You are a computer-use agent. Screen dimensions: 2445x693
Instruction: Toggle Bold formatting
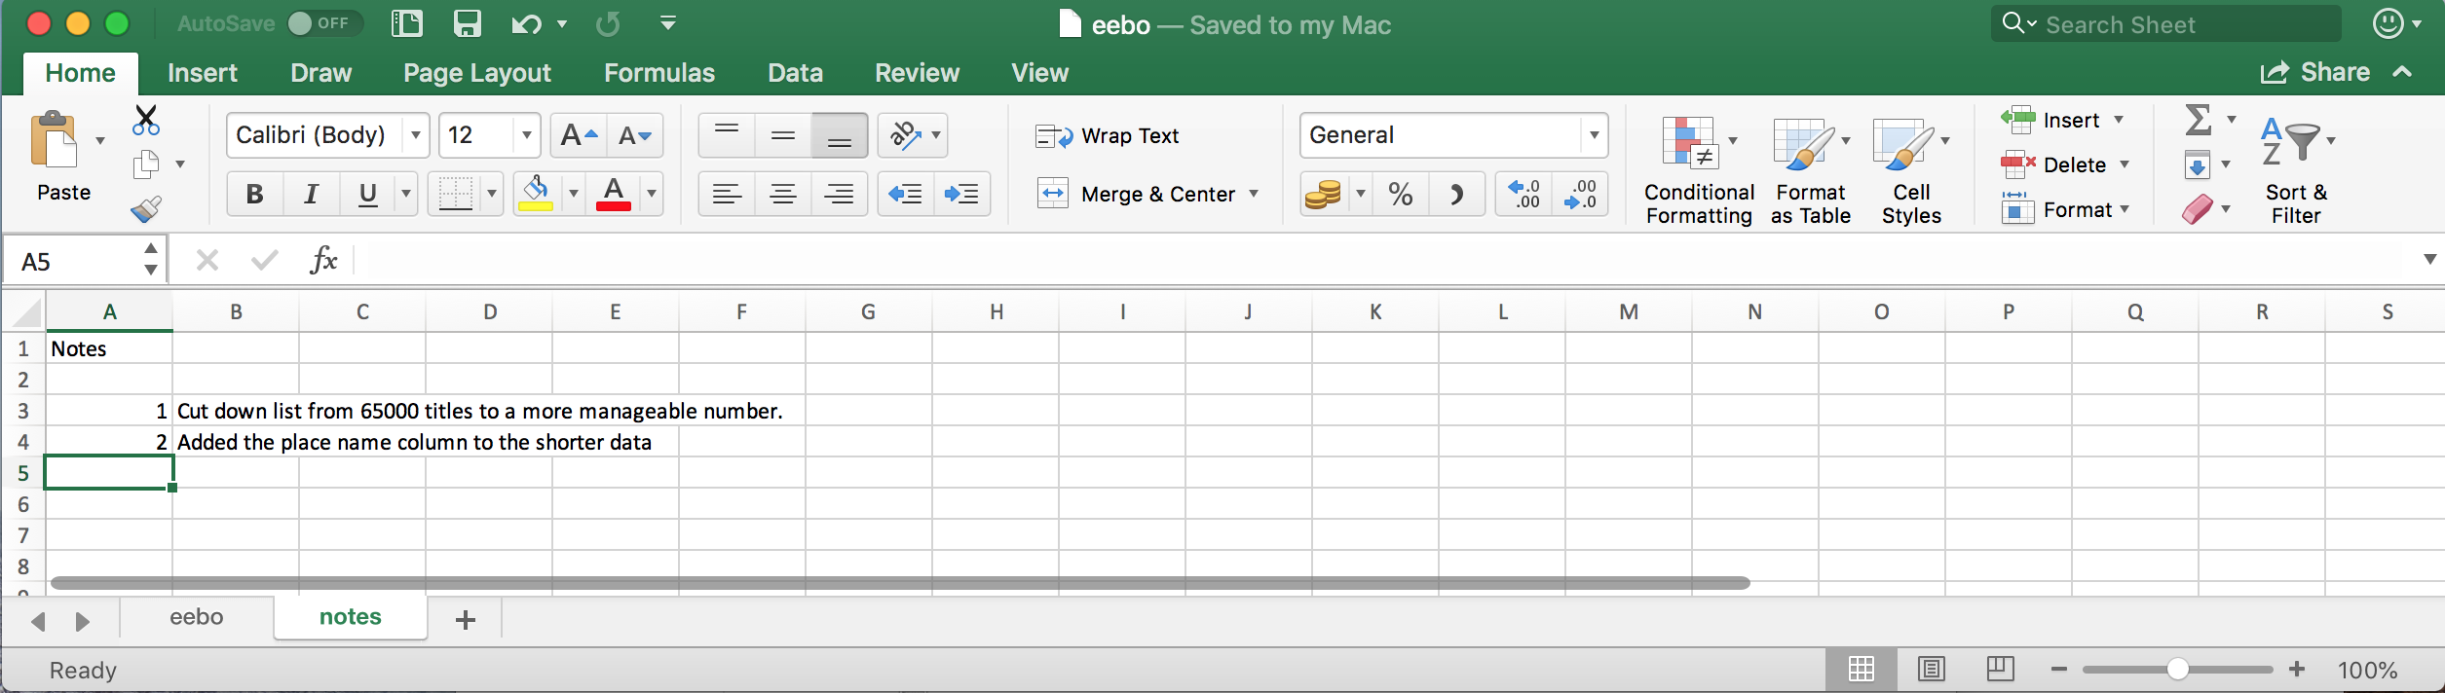pyautogui.click(x=255, y=194)
